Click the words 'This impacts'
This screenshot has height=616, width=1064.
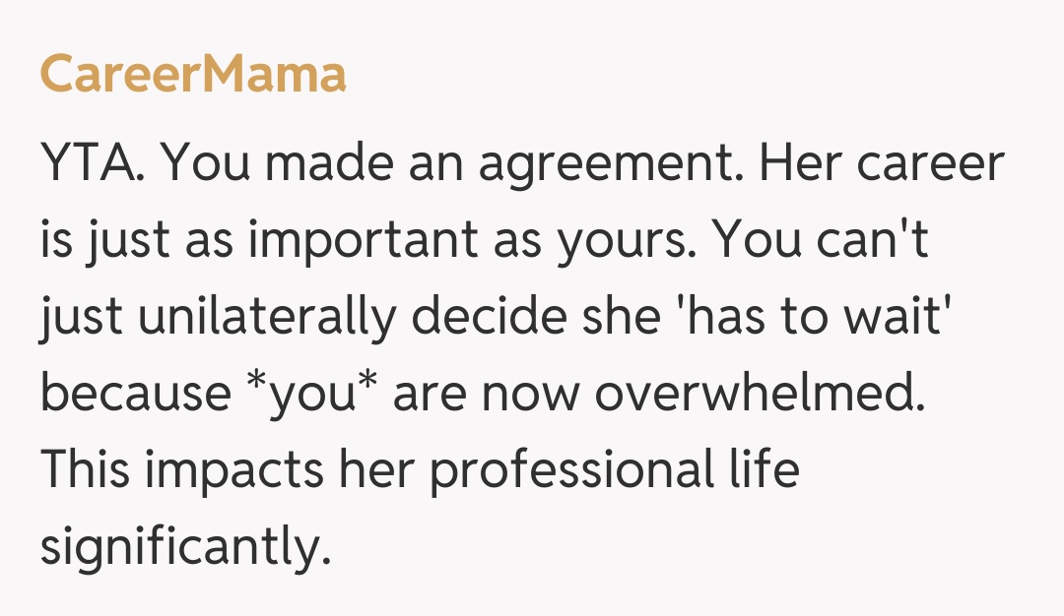181,471
